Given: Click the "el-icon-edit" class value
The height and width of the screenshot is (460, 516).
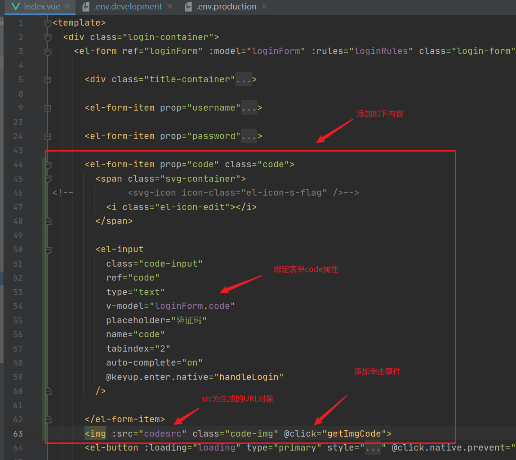Looking at the screenshot, I should point(192,207).
